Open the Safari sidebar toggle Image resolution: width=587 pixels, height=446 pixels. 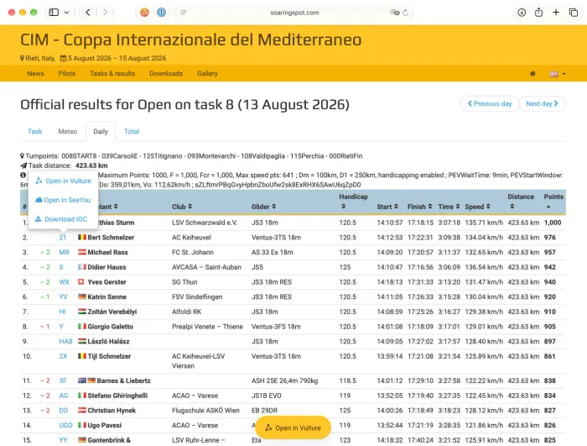coord(54,13)
